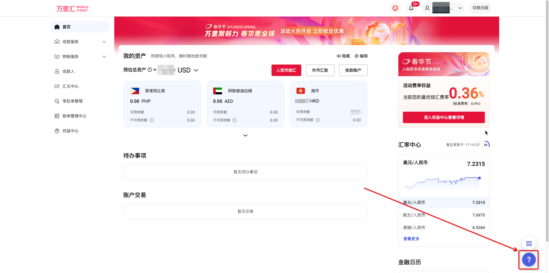The image size is (549, 273).
Task: Click the info icon next to PHP 不可用余额
Action: pos(152,120)
